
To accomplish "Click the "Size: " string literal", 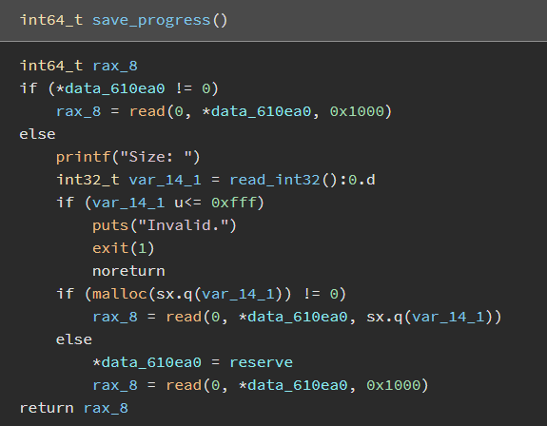I will (x=156, y=157).
